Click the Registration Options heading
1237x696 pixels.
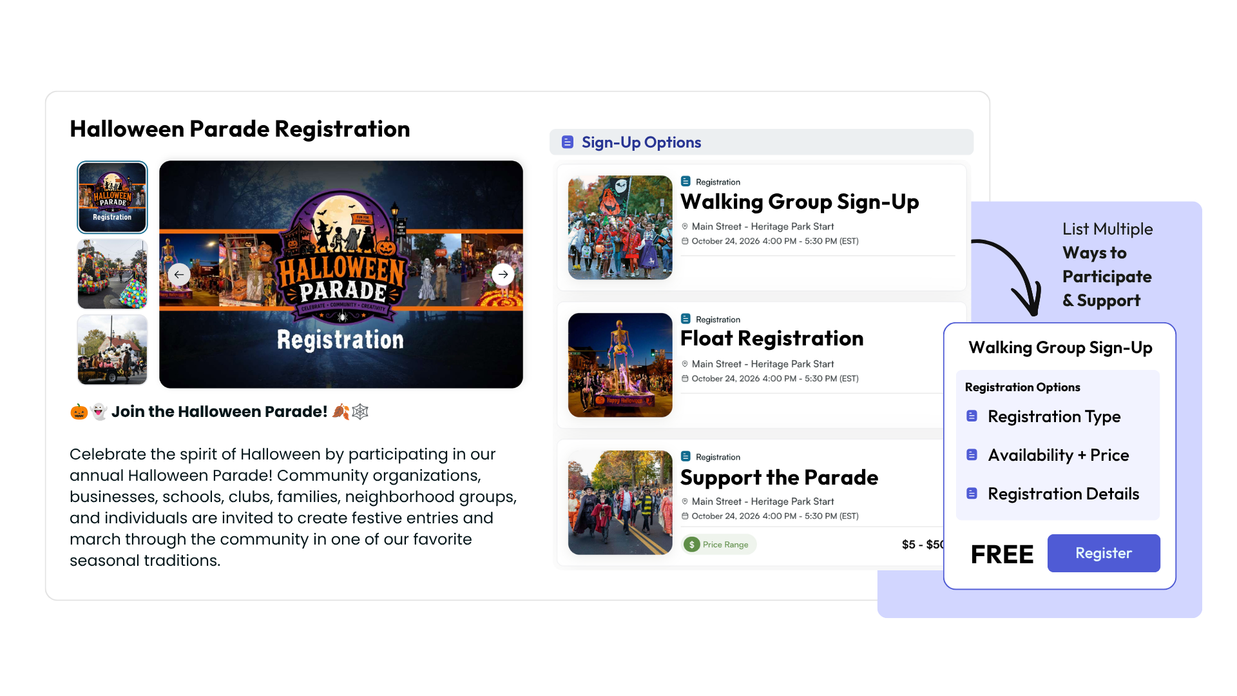(1022, 387)
